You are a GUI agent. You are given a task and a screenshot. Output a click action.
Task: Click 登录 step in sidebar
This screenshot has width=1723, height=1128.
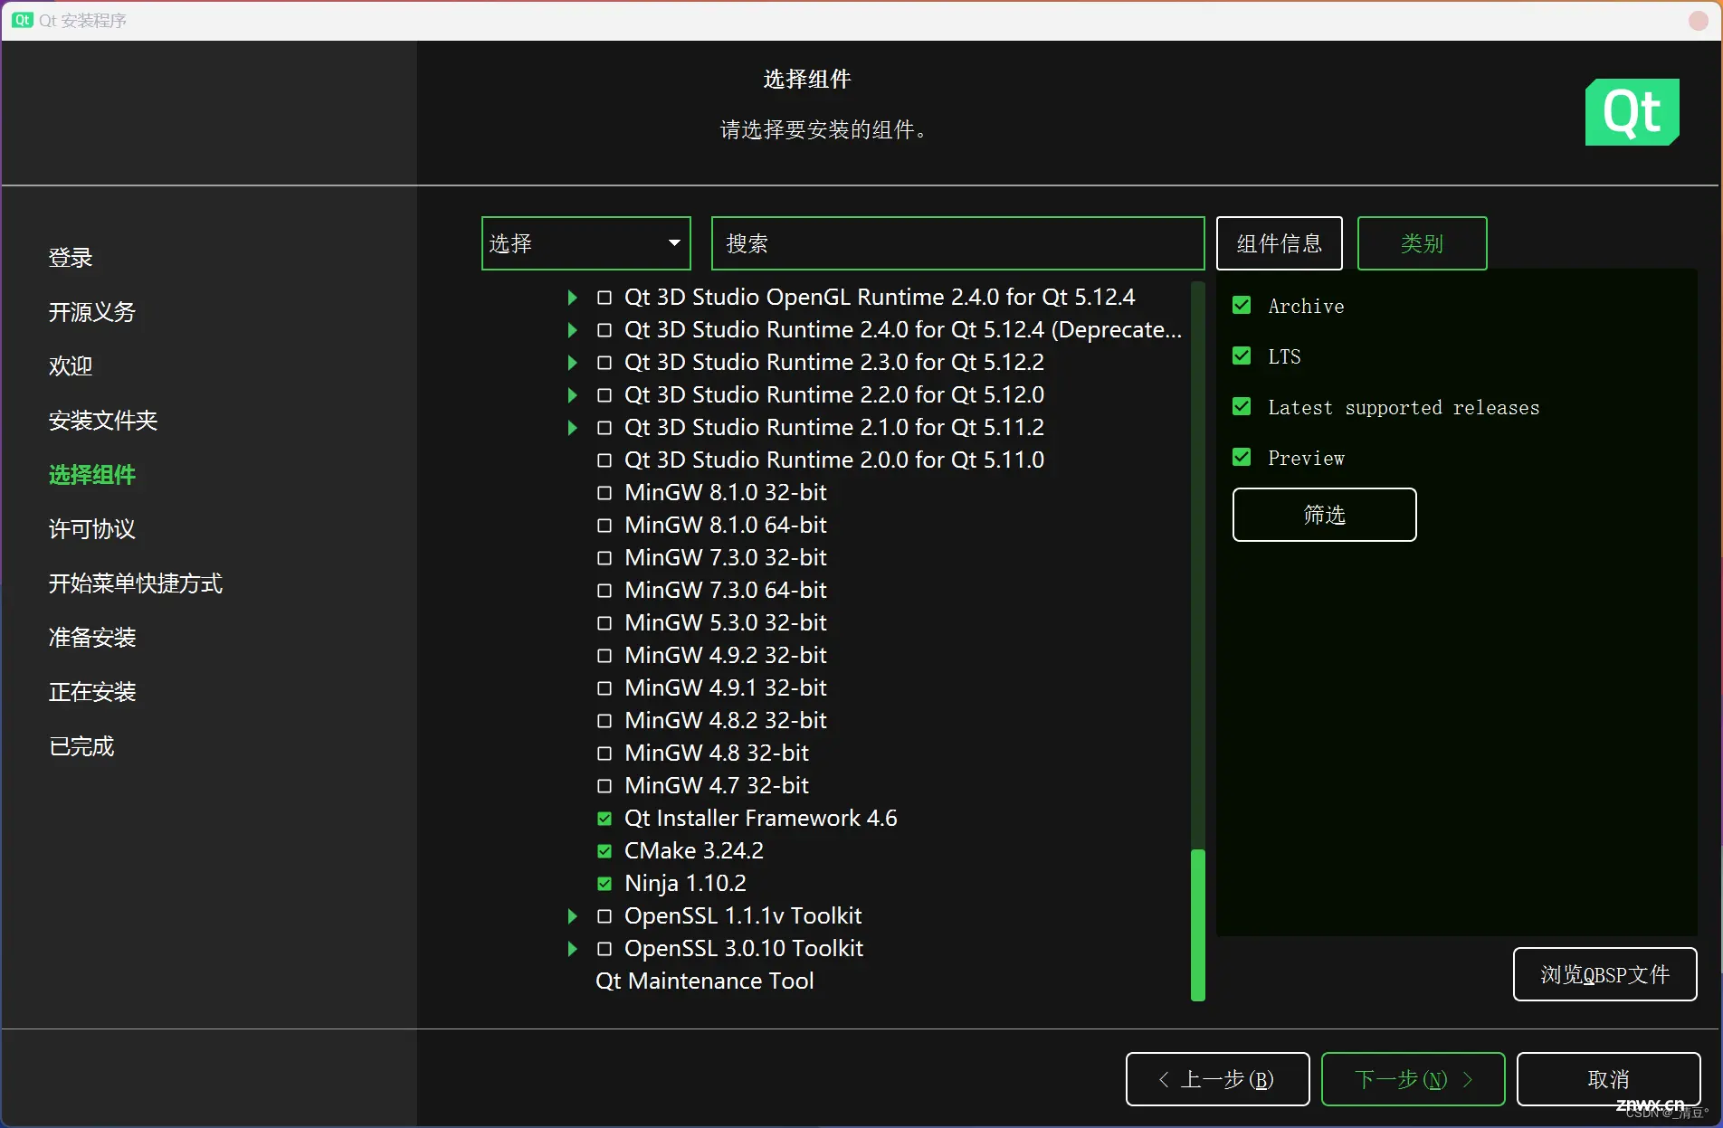coord(71,258)
